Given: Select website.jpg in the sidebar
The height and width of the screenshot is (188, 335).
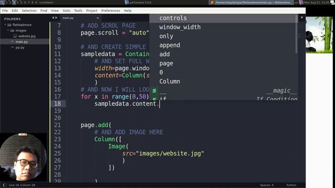Looking at the screenshot, I should [x=27, y=36].
